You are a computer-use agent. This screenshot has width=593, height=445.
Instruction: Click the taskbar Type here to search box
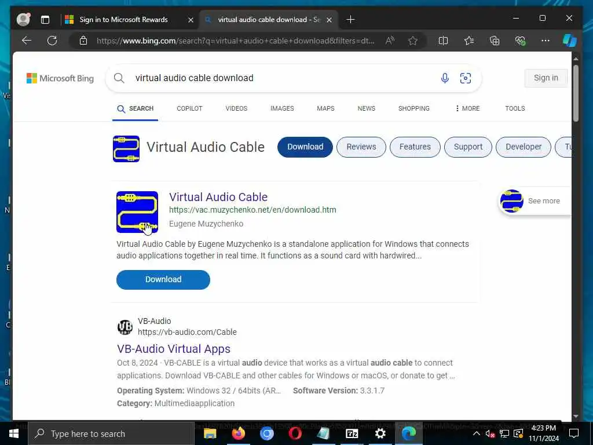tap(111, 433)
